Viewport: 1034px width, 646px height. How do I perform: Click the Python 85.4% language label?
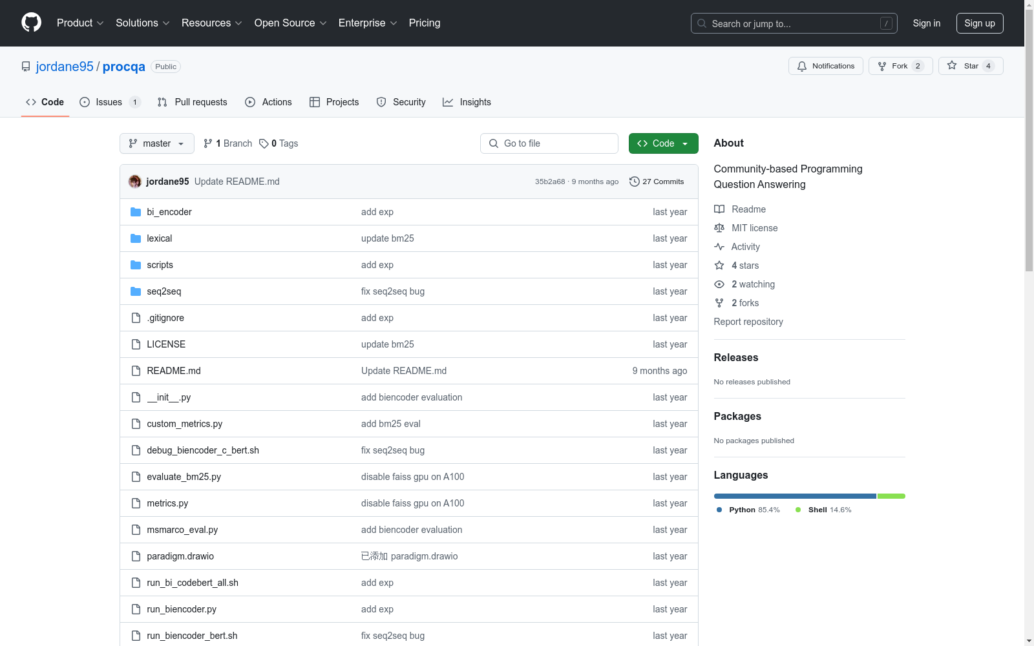click(748, 510)
